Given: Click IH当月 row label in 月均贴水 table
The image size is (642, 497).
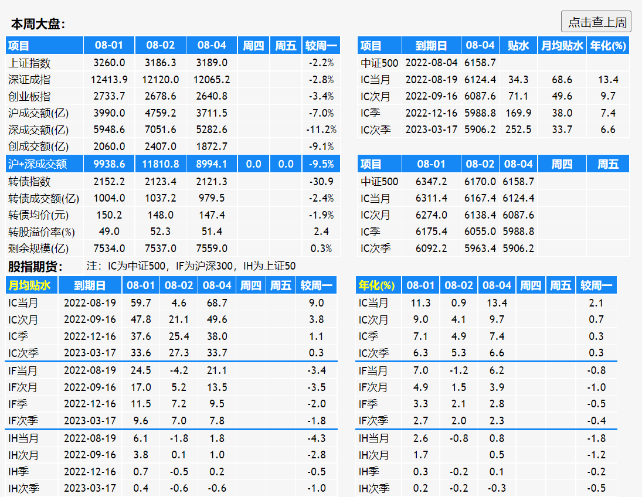Looking at the screenshot, I should tap(23, 438).
